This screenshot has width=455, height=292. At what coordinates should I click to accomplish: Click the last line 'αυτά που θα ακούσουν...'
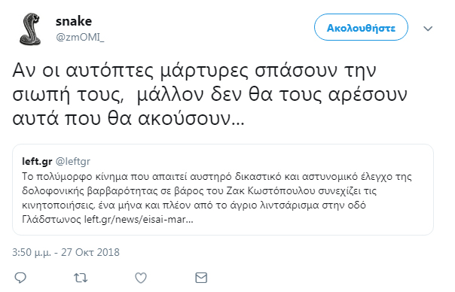pos(128,119)
